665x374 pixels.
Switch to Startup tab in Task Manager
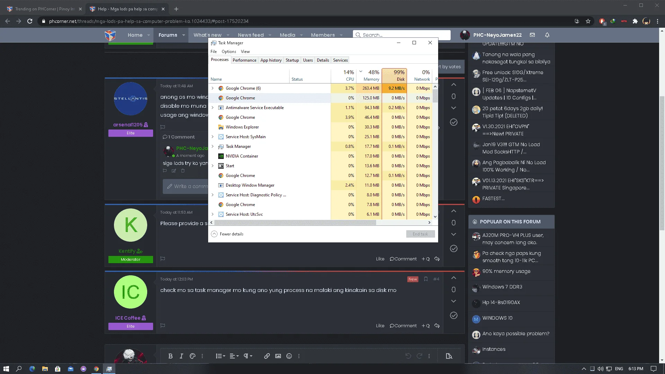point(292,60)
